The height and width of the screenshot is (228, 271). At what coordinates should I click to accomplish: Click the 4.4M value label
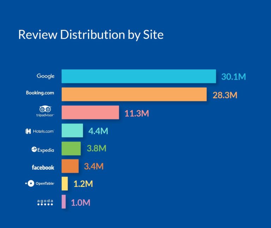pos(98,131)
